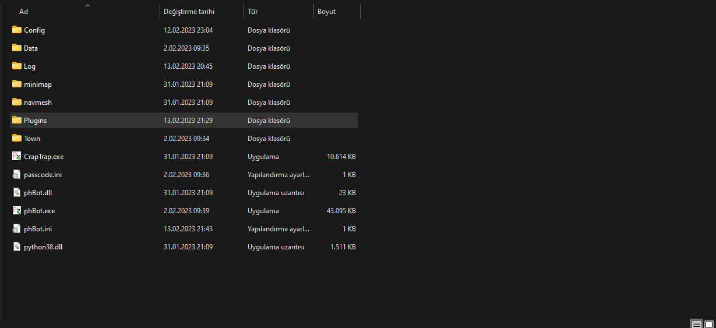
Task: Click the Log folder icon
Action: tap(17, 66)
